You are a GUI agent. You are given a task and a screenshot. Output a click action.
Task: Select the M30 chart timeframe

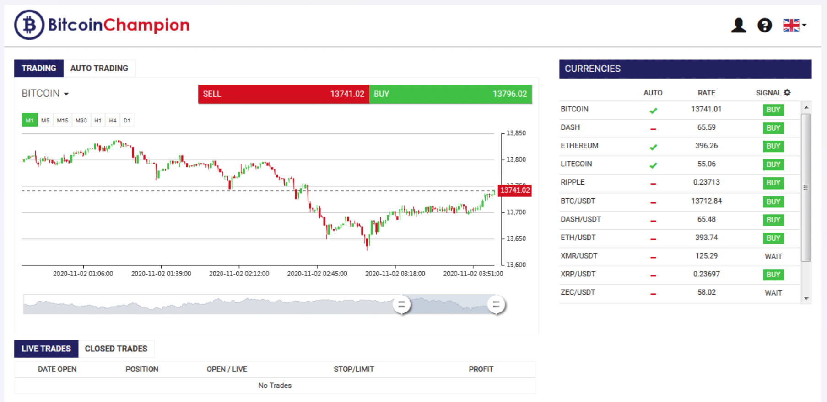(81, 120)
